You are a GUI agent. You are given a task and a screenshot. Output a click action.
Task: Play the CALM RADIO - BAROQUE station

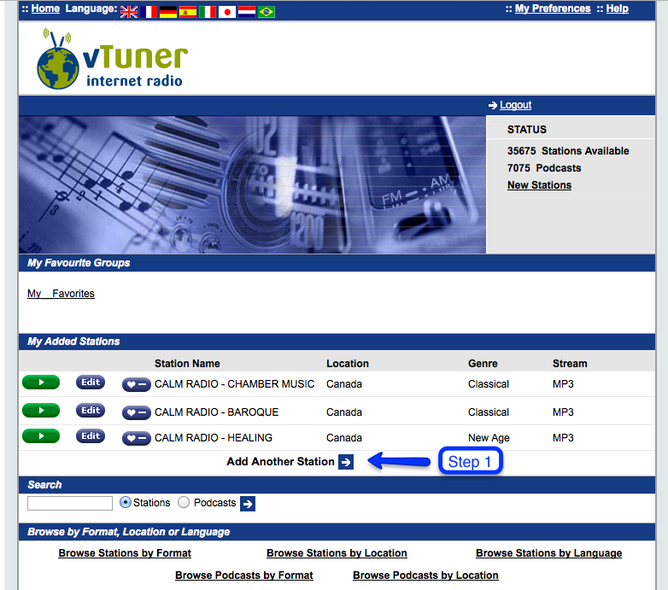click(x=41, y=411)
